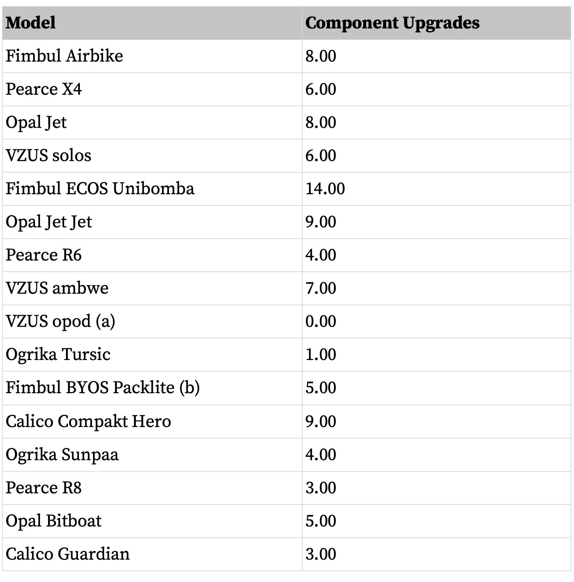Click the 7.00 upgrades value
574x582 pixels.
click(x=321, y=288)
